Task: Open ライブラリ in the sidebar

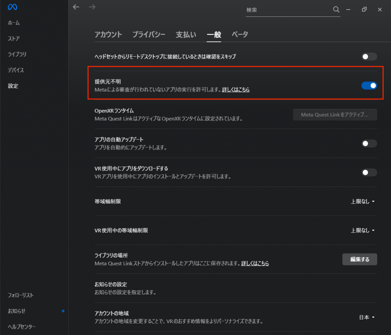Action: point(17,54)
